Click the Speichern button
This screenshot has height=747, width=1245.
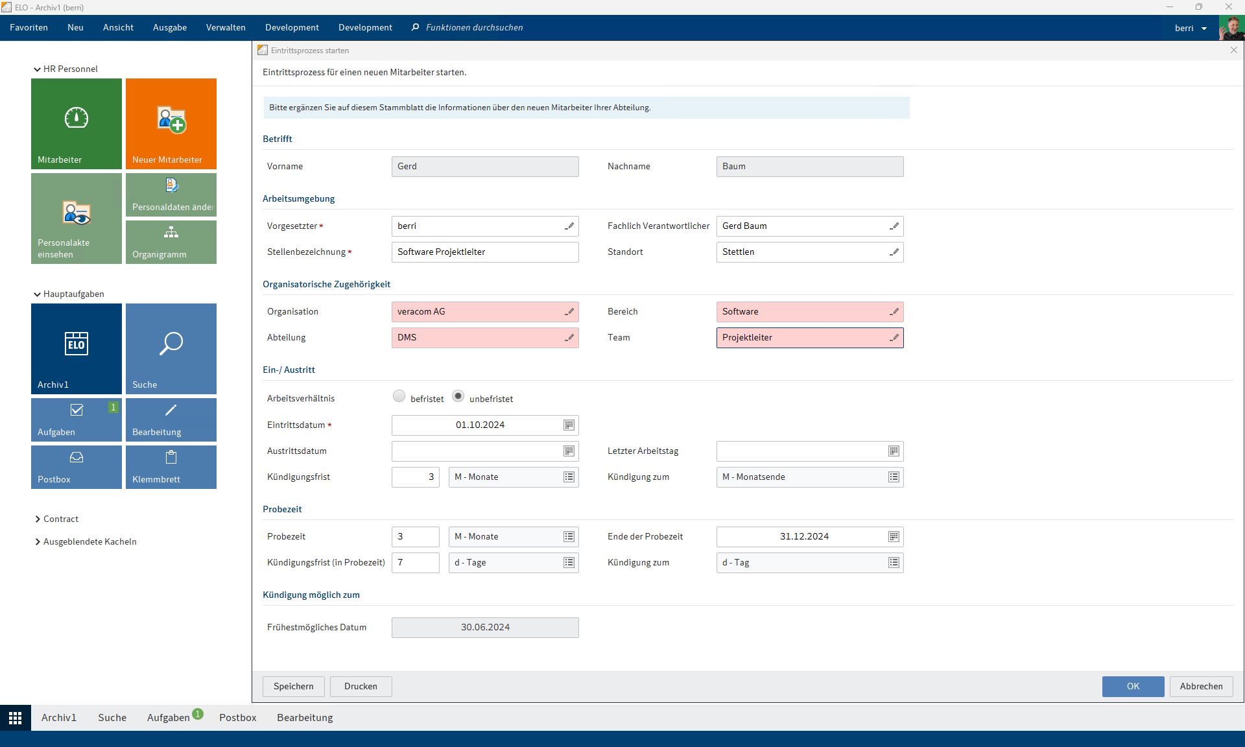[x=294, y=687]
